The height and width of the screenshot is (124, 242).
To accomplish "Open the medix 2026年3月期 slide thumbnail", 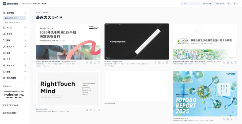I will tap(68, 42).
